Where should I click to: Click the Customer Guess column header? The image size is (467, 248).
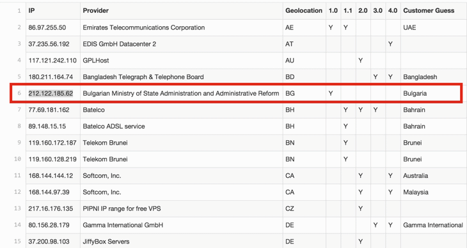point(434,11)
